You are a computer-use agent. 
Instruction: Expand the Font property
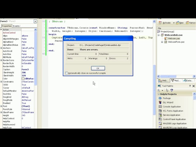(x=1, y=106)
